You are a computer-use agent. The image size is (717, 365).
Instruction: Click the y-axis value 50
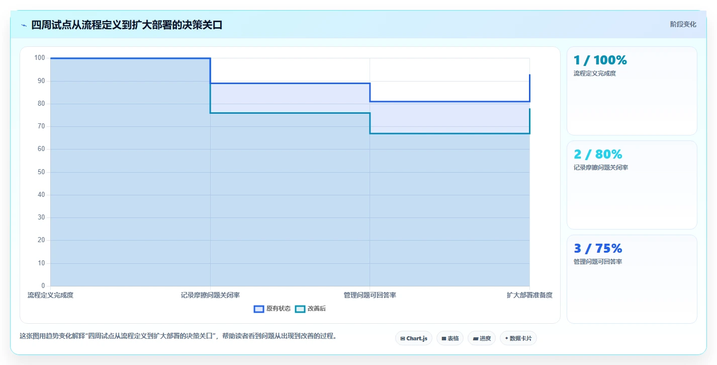[x=41, y=172]
